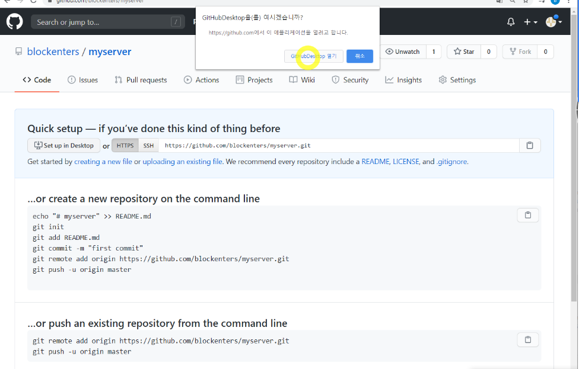This screenshot has height=369, width=579.
Task: Click the GitHubDesktop open button in dialog
Action: 313,56
